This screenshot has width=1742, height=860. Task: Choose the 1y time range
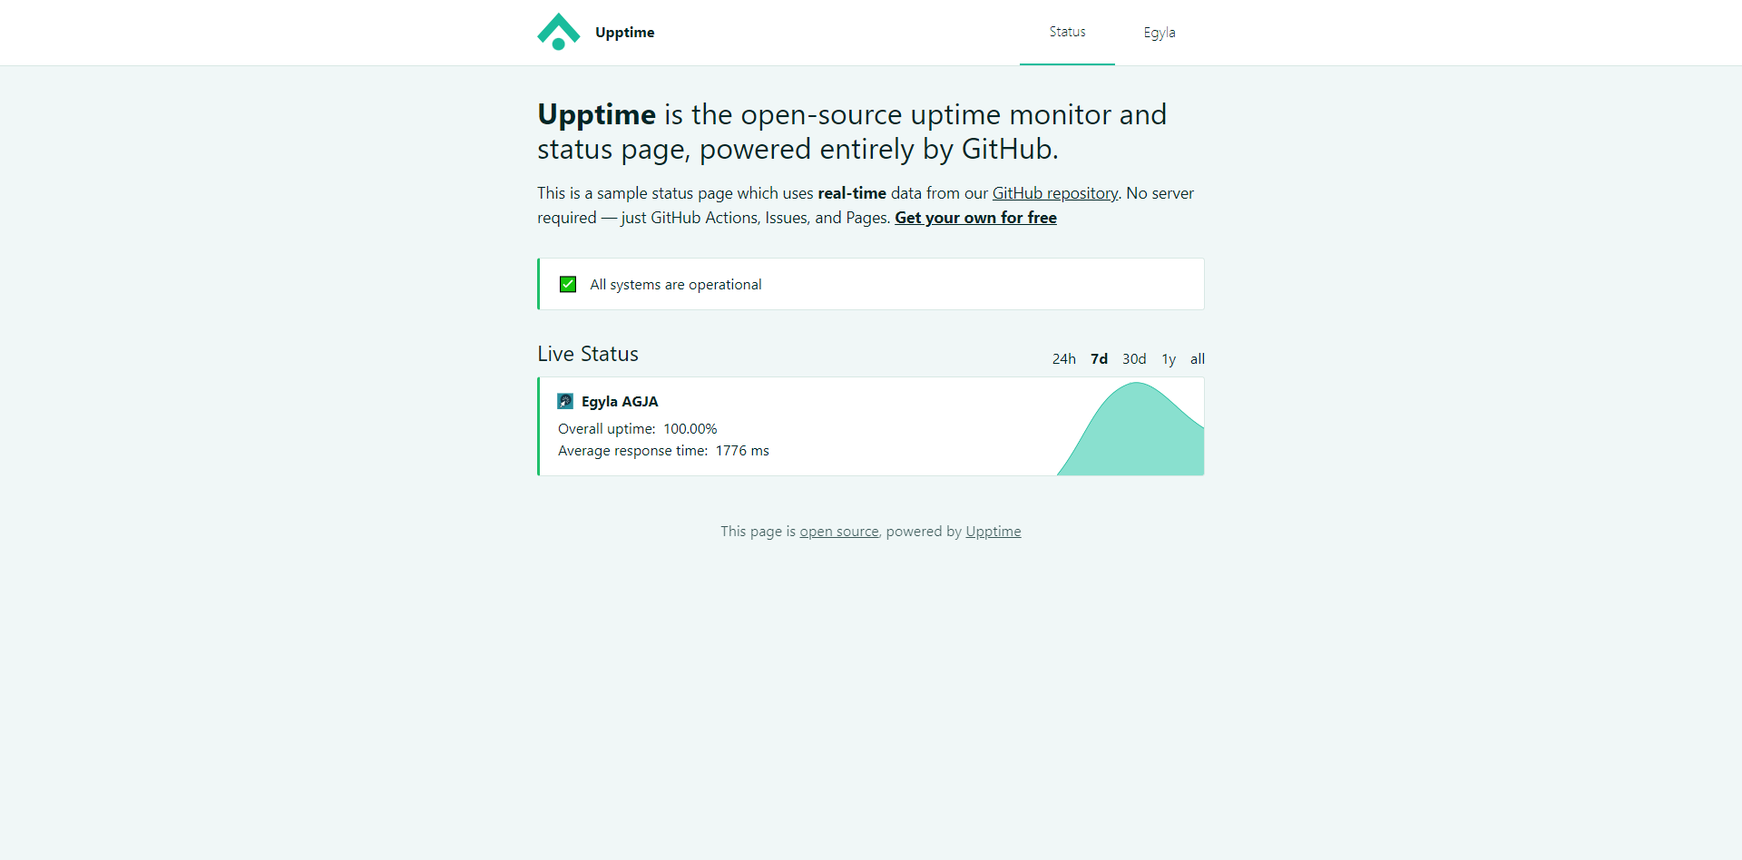pos(1169,359)
